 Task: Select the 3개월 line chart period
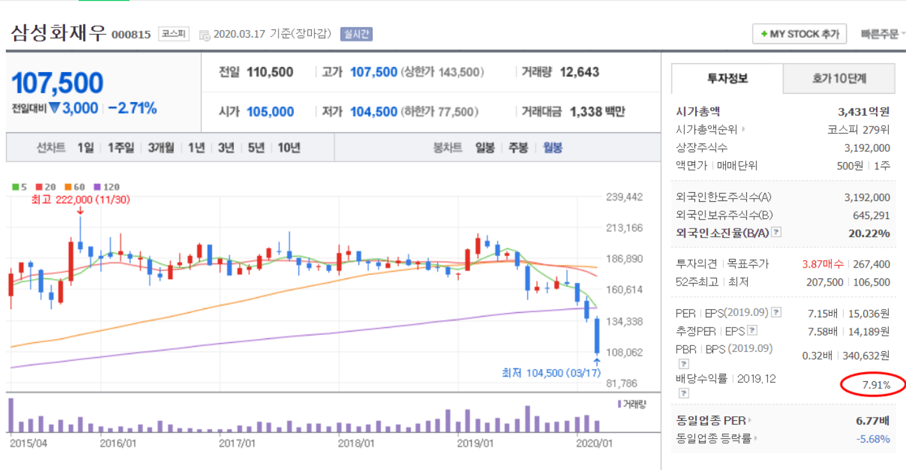160,148
